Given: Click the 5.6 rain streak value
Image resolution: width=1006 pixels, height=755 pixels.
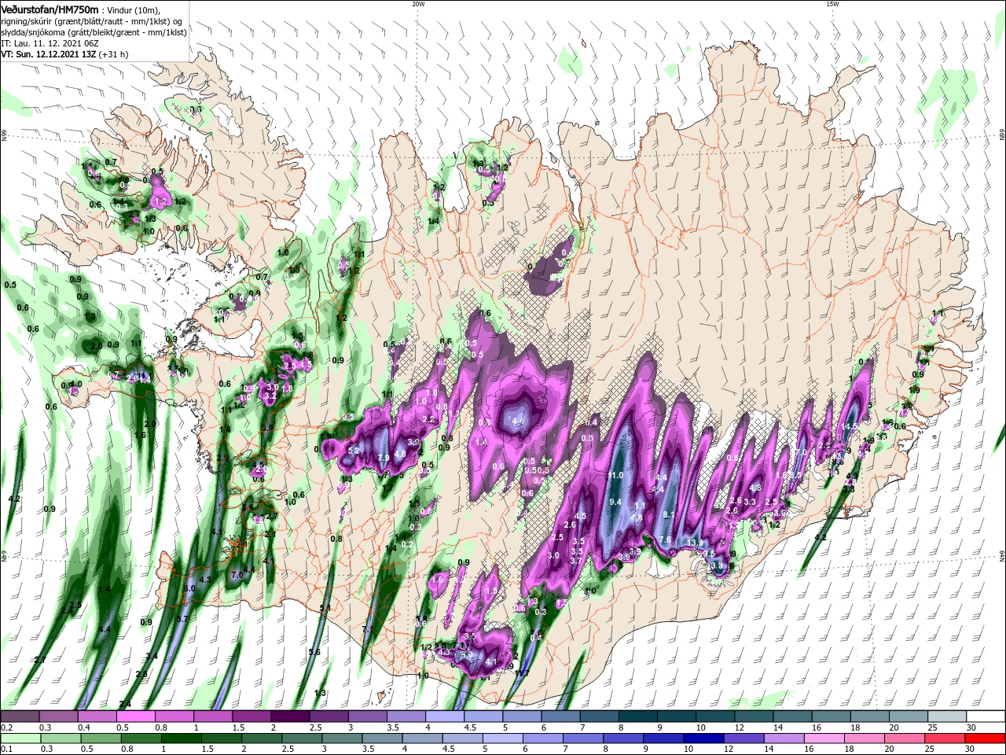Looking at the screenshot, I should coord(315,652).
